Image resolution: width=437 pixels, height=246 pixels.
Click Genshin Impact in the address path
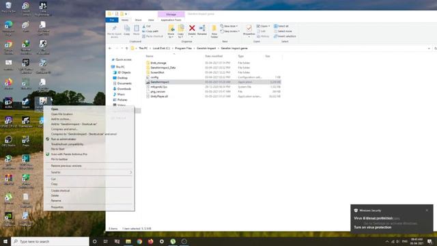point(206,49)
